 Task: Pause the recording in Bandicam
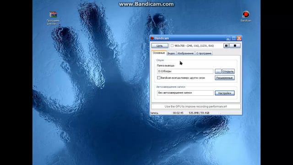226,46
